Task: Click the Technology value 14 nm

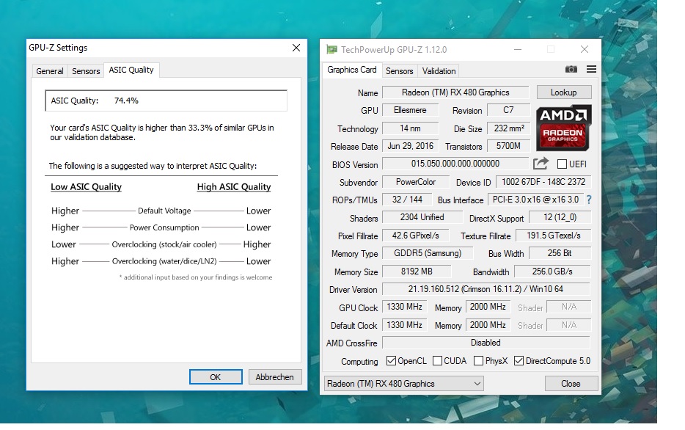Action: 410,128
